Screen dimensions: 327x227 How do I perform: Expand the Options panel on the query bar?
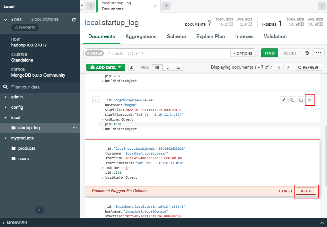pyautogui.click(x=243, y=53)
